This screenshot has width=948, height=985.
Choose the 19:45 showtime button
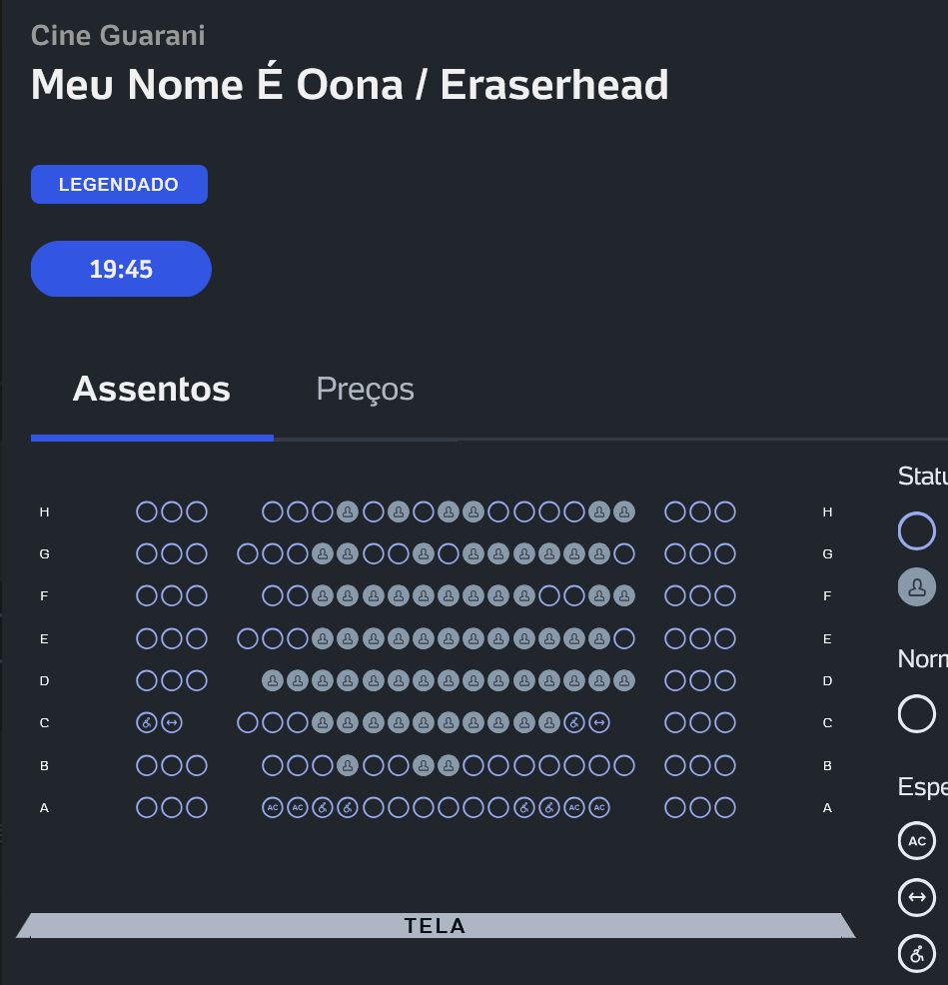click(x=121, y=269)
